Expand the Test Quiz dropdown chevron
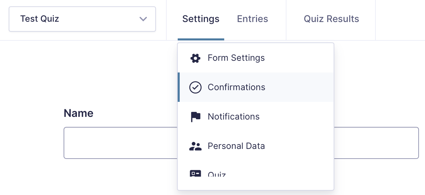 point(143,19)
